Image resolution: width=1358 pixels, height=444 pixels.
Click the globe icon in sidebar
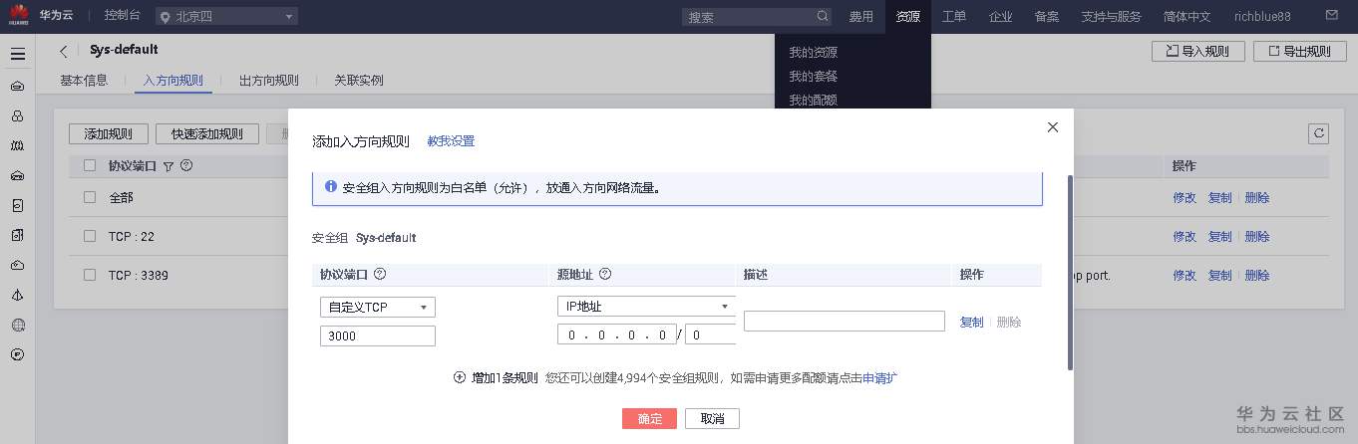[18, 325]
